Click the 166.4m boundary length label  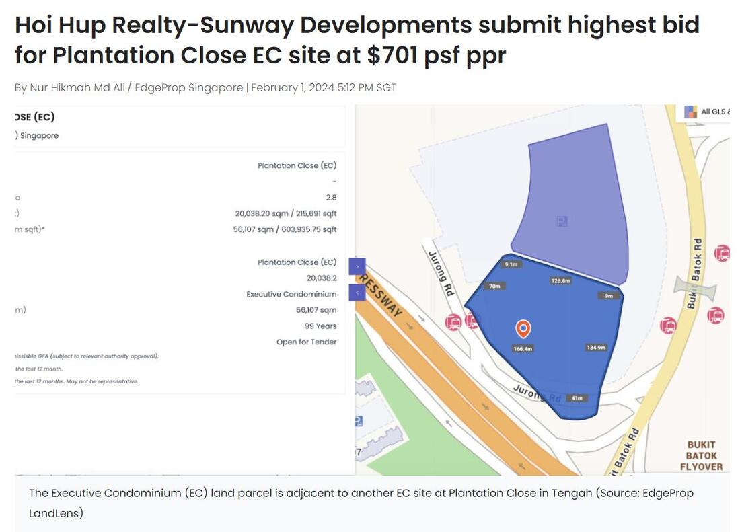[x=523, y=348]
